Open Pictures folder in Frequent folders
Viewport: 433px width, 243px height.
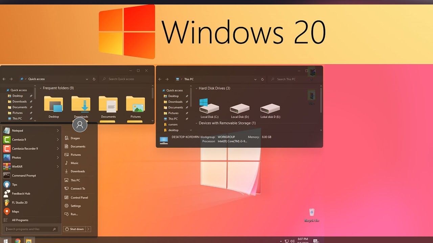click(x=136, y=107)
